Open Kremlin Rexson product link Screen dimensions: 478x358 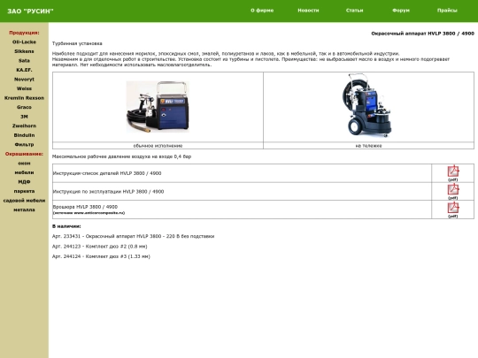click(x=24, y=98)
